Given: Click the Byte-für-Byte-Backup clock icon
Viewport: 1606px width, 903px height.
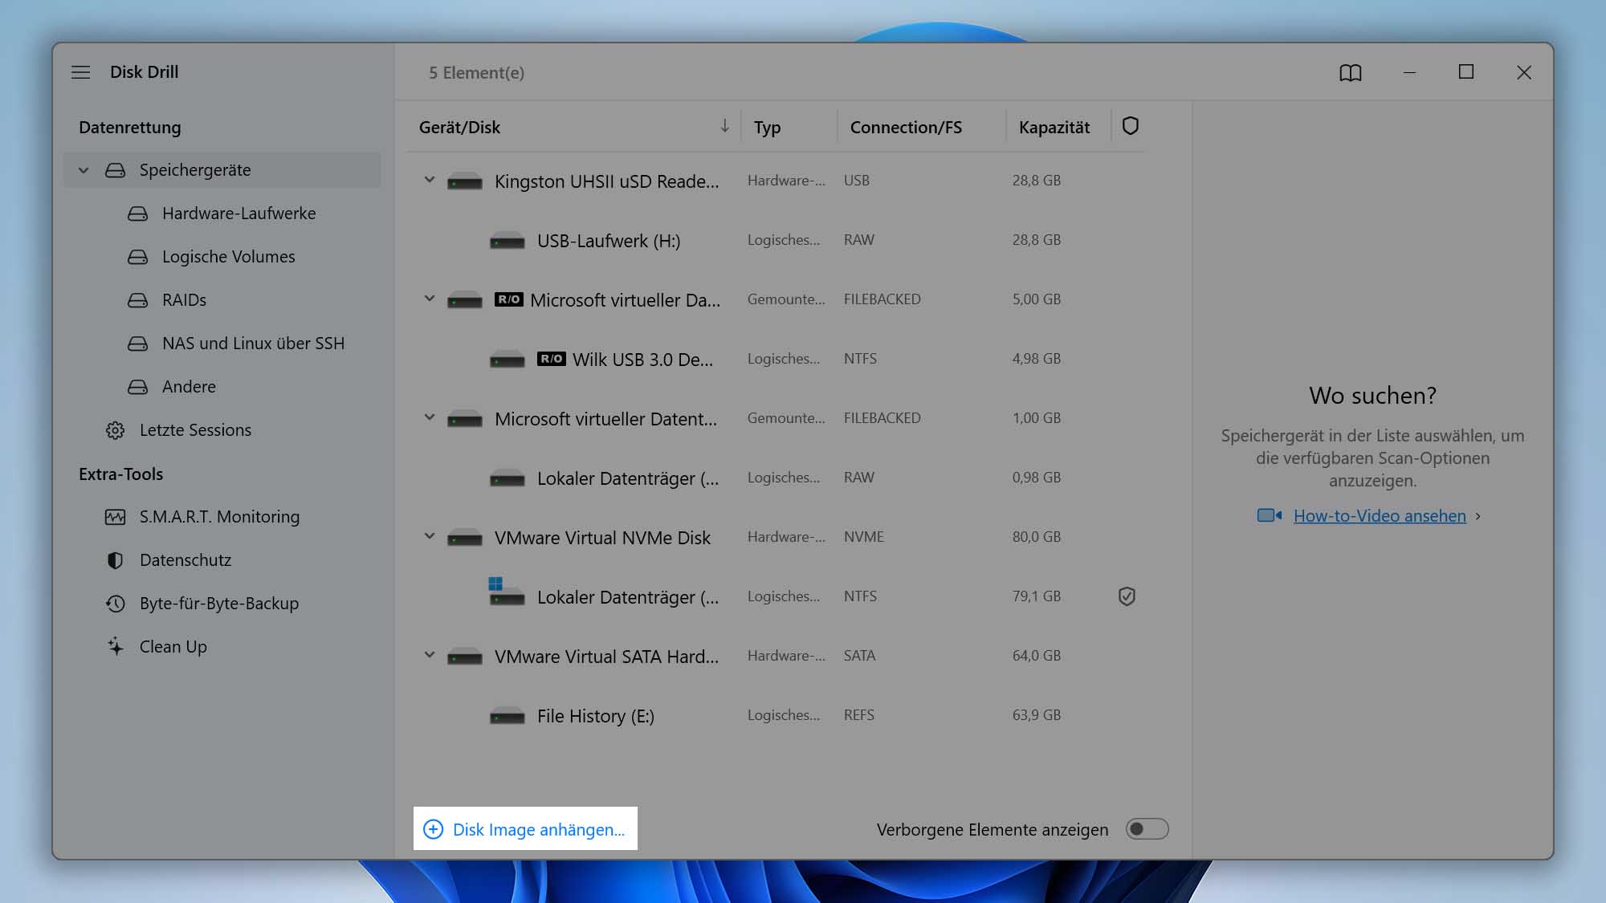Looking at the screenshot, I should point(115,604).
